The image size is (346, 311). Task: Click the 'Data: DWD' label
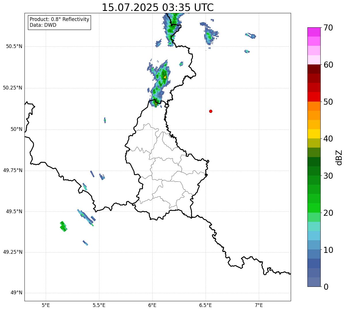[43, 25]
